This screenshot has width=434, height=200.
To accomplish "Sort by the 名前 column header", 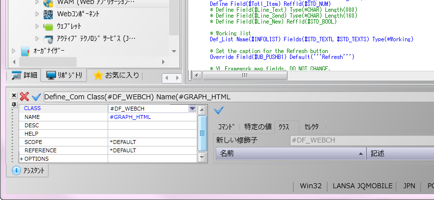I will (291, 153).
